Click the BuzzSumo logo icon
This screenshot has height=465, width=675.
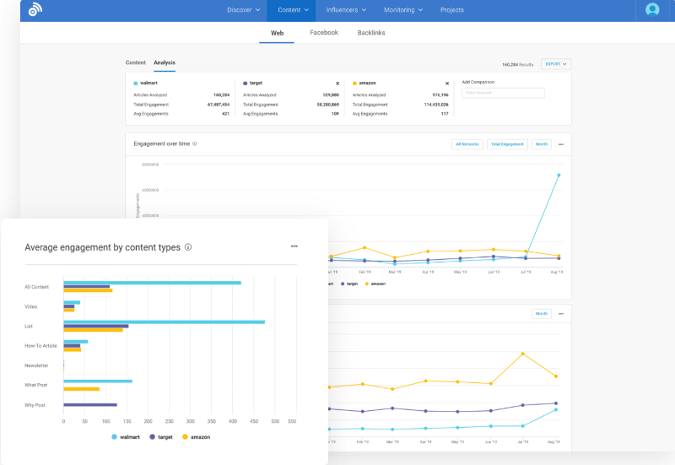point(35,10)
